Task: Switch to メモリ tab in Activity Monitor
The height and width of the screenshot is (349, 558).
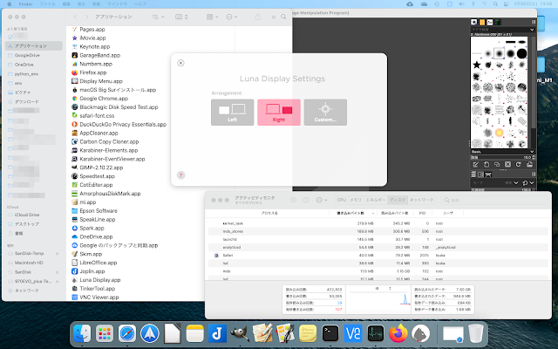Action: pos(355,200)
